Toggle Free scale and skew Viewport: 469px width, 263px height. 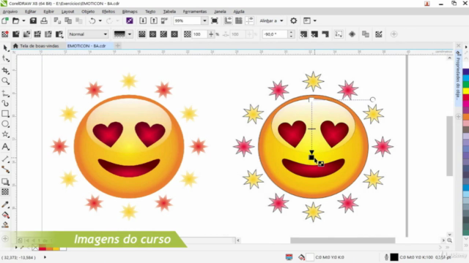click(x=339, y=34)
